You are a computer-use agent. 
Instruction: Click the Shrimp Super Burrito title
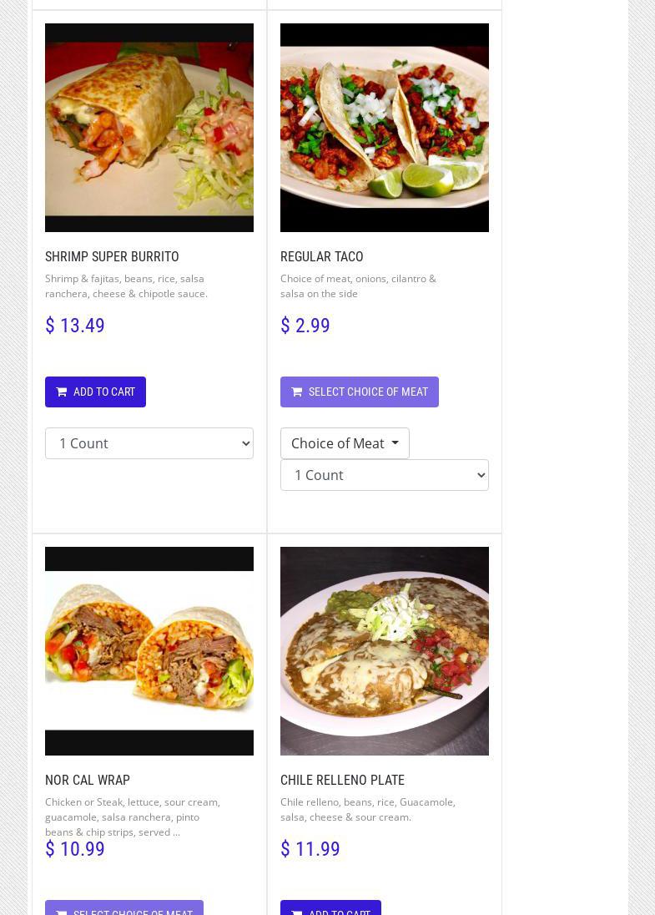[x=112, y=256]
